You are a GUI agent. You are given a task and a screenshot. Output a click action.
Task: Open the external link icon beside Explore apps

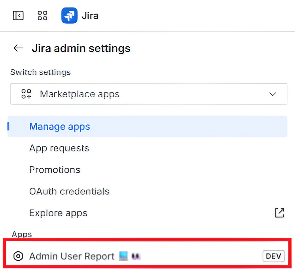pos(279,213)
